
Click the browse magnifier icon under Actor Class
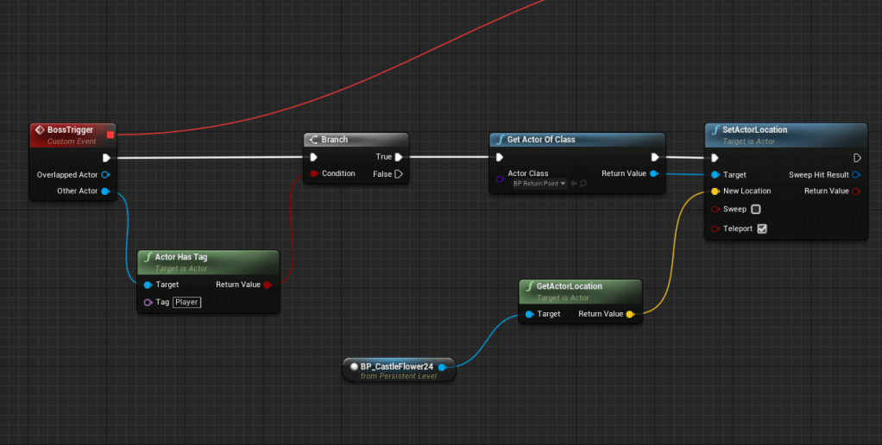[584, 184]
